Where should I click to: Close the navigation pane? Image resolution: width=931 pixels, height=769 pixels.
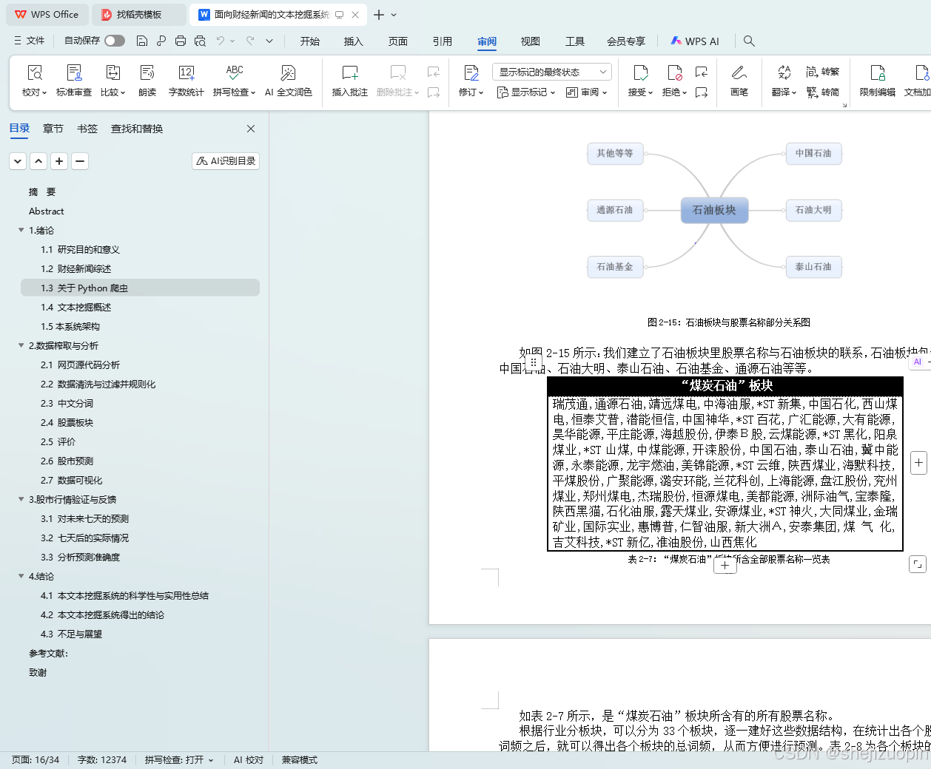point(251,129)
